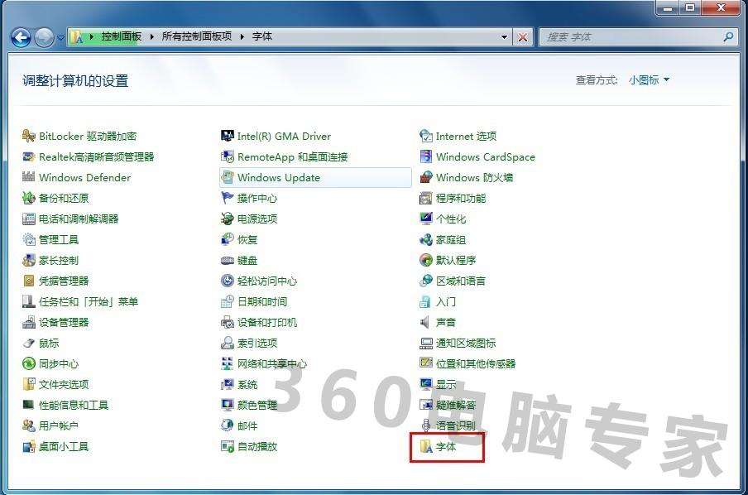Click the Windows 防火墙 icon
This screenshot has width=748, height=495.
coord(425,177)
